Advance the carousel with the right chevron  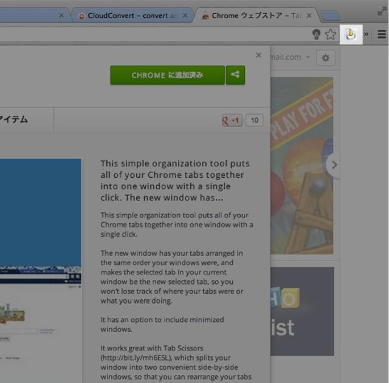tap(334, 164)
